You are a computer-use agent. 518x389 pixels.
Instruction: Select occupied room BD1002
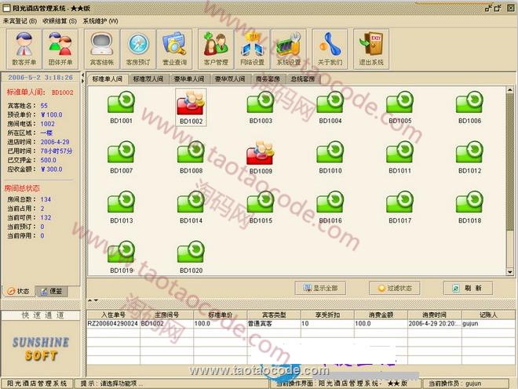[191, 106]
